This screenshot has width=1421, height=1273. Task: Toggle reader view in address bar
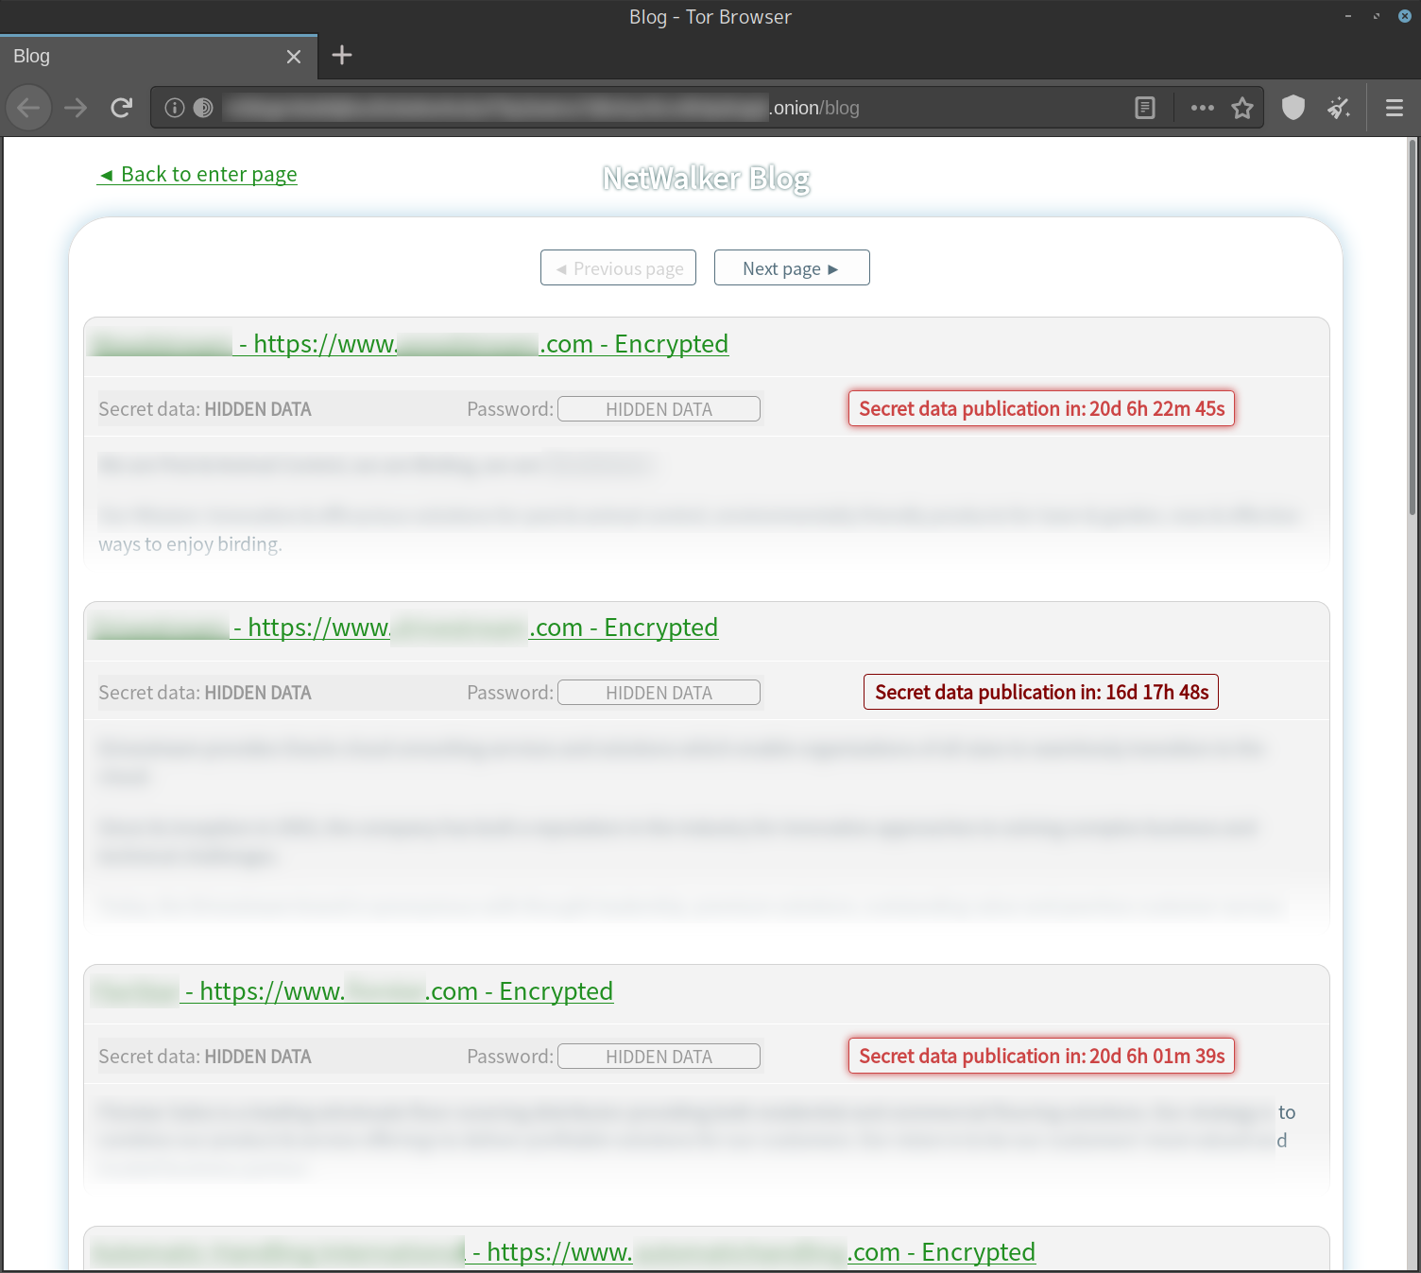tap(1145, 108)
